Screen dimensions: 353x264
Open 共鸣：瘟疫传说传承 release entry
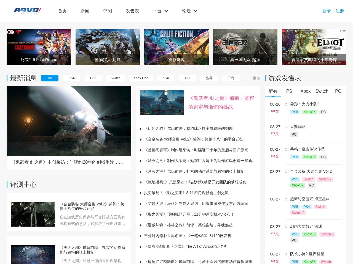coord(307,149)
